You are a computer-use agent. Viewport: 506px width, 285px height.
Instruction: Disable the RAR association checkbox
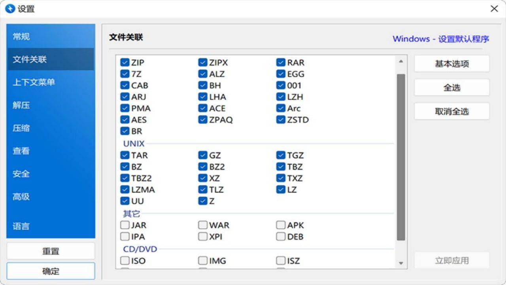pyautogui.click(x=281, y=62)
